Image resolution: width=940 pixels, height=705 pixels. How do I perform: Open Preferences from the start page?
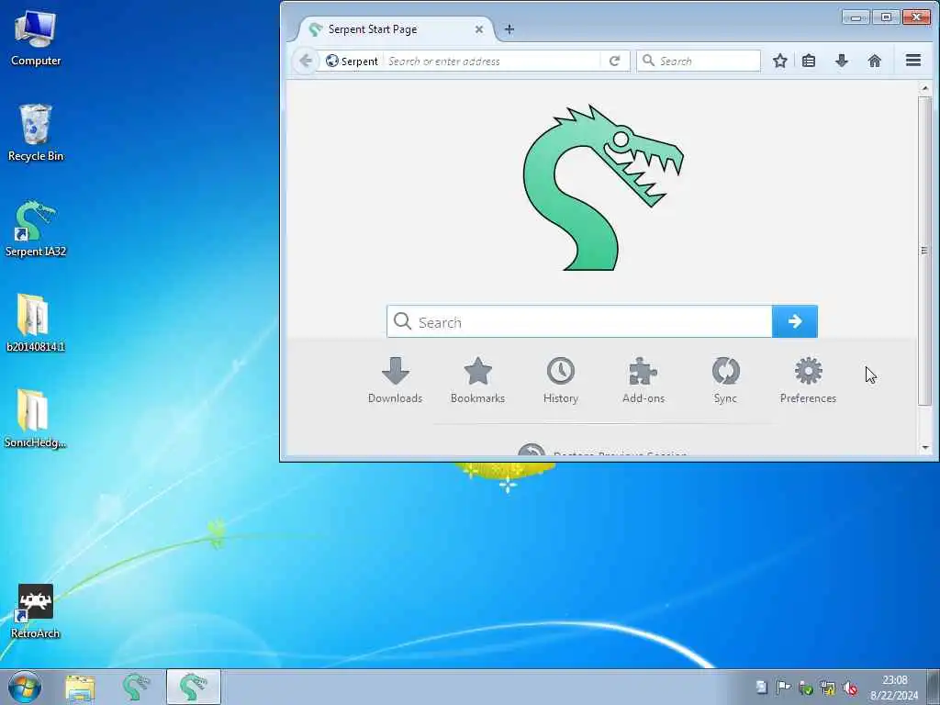[808, 380]
